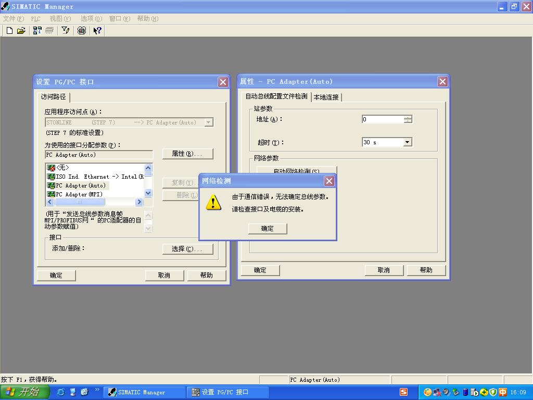Click the Accessible Nodes toolbar icon
This screenshot has width=533, height=400.
coord(37,31)
